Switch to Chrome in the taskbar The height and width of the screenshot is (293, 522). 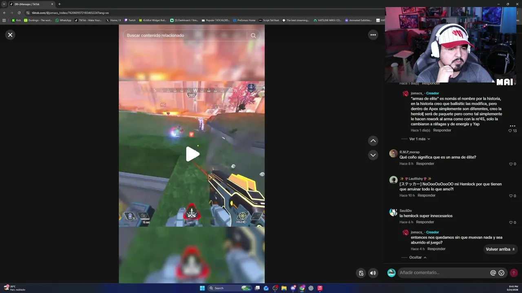point(302,288)
